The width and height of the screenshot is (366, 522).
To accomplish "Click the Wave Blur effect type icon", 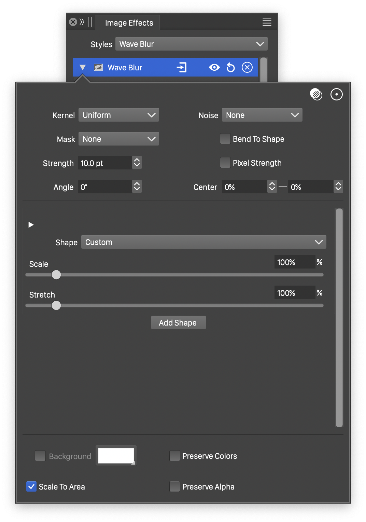I will (98, 67).
